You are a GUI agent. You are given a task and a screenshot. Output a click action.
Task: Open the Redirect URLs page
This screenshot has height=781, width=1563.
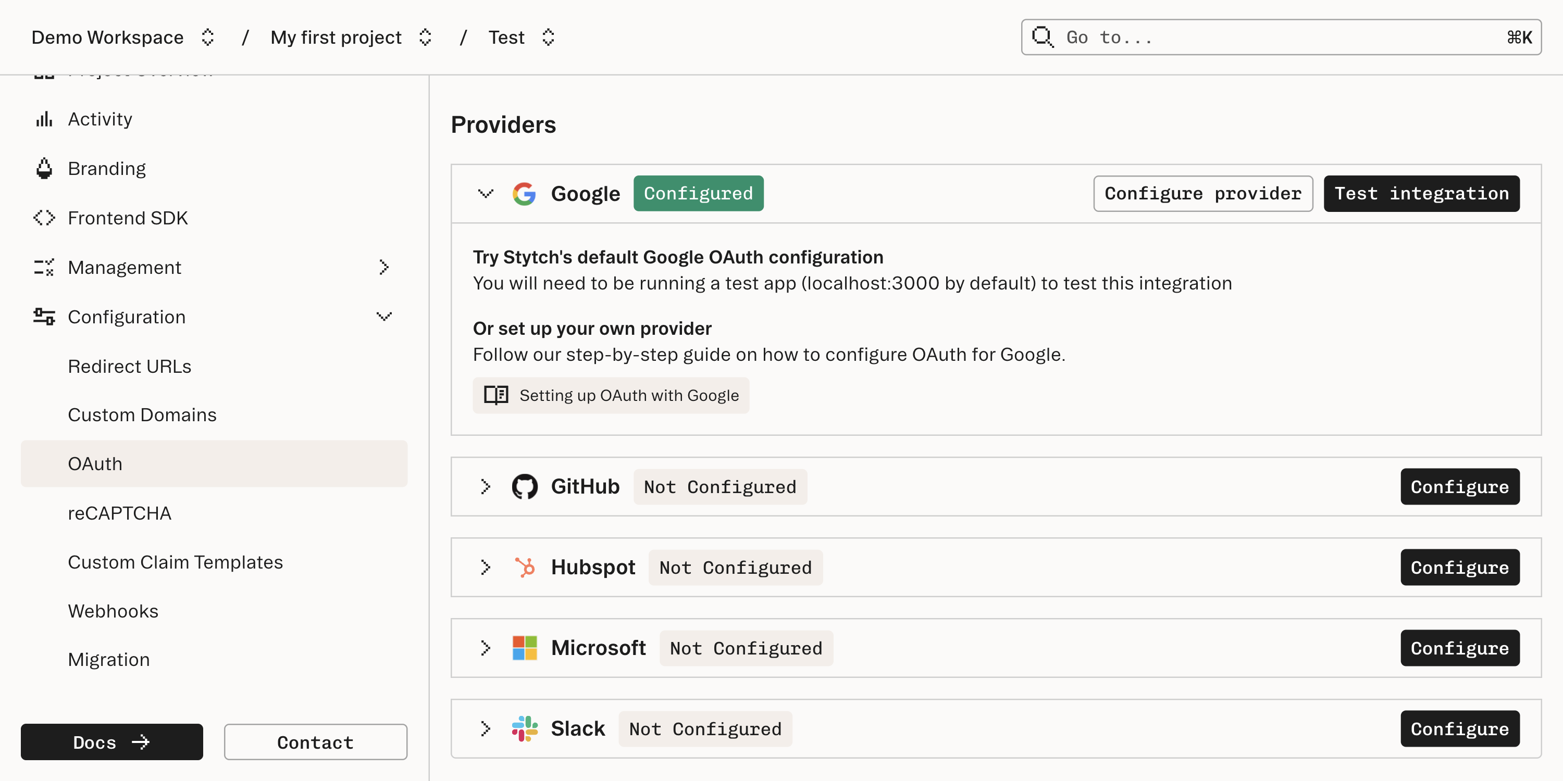click(129, 366)
